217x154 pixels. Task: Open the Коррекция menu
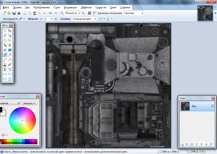click(x=70, y=8)
